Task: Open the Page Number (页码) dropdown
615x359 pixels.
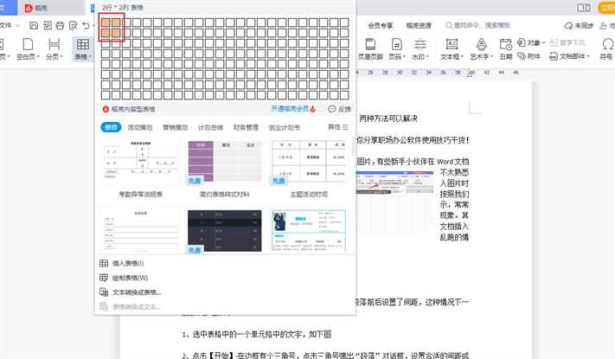Action: click(395, 56)
